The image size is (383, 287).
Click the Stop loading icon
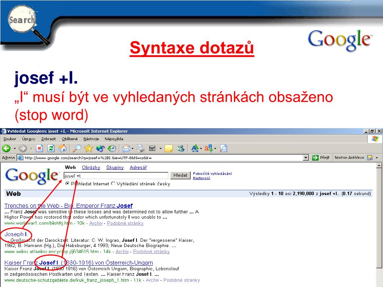tap(40, 148)
